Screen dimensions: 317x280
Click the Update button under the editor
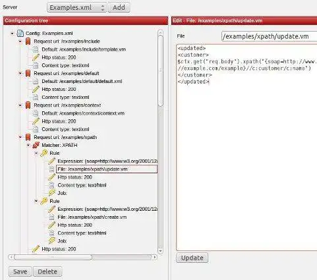click(x=192, y=258)
